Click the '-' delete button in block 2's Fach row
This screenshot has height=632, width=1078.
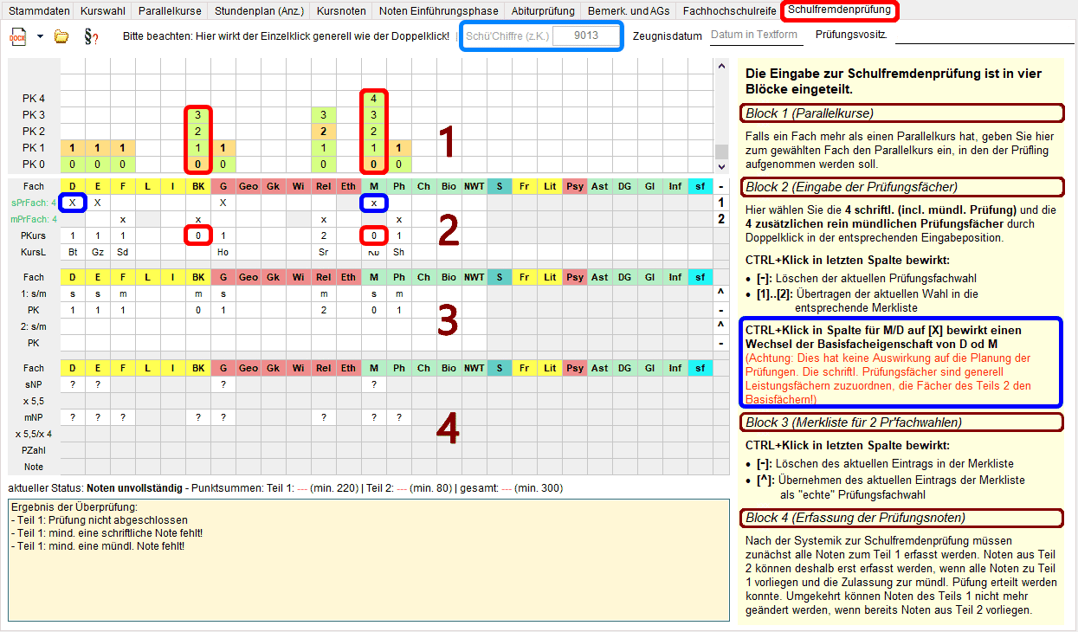click(721, 186)
